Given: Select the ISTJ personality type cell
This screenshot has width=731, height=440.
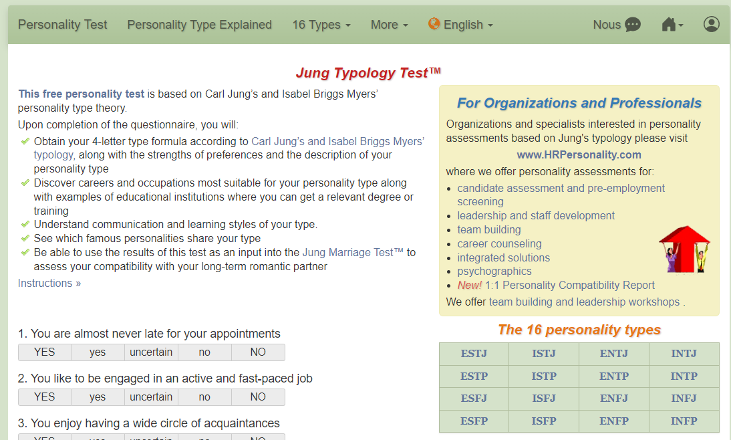Looking at the screenshot, I should coord(544,354).
